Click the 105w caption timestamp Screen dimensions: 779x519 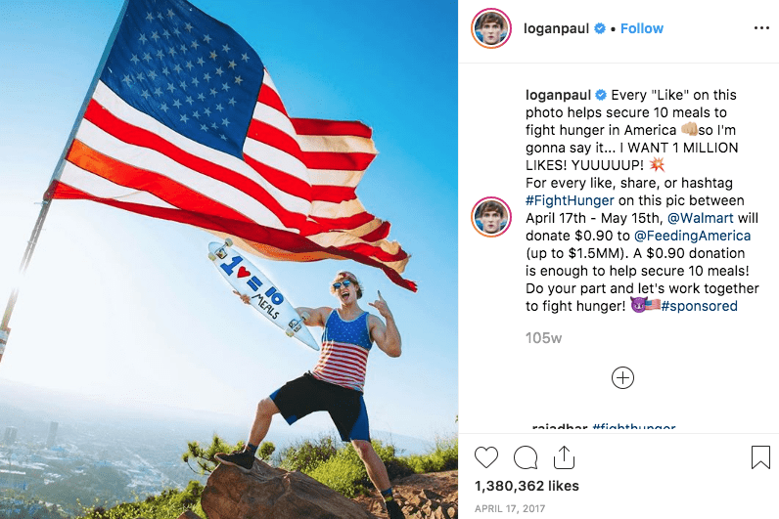pyautogui.click(x=543, y=338)
